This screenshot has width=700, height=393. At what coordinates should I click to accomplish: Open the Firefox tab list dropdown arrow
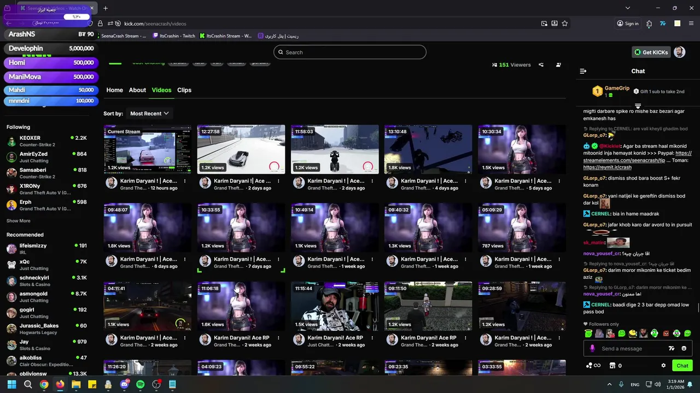tap(628, 8)
